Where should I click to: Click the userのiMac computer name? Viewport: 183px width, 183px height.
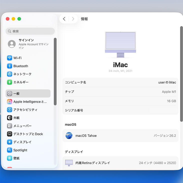pyautogui.click(x=167, y=82)
